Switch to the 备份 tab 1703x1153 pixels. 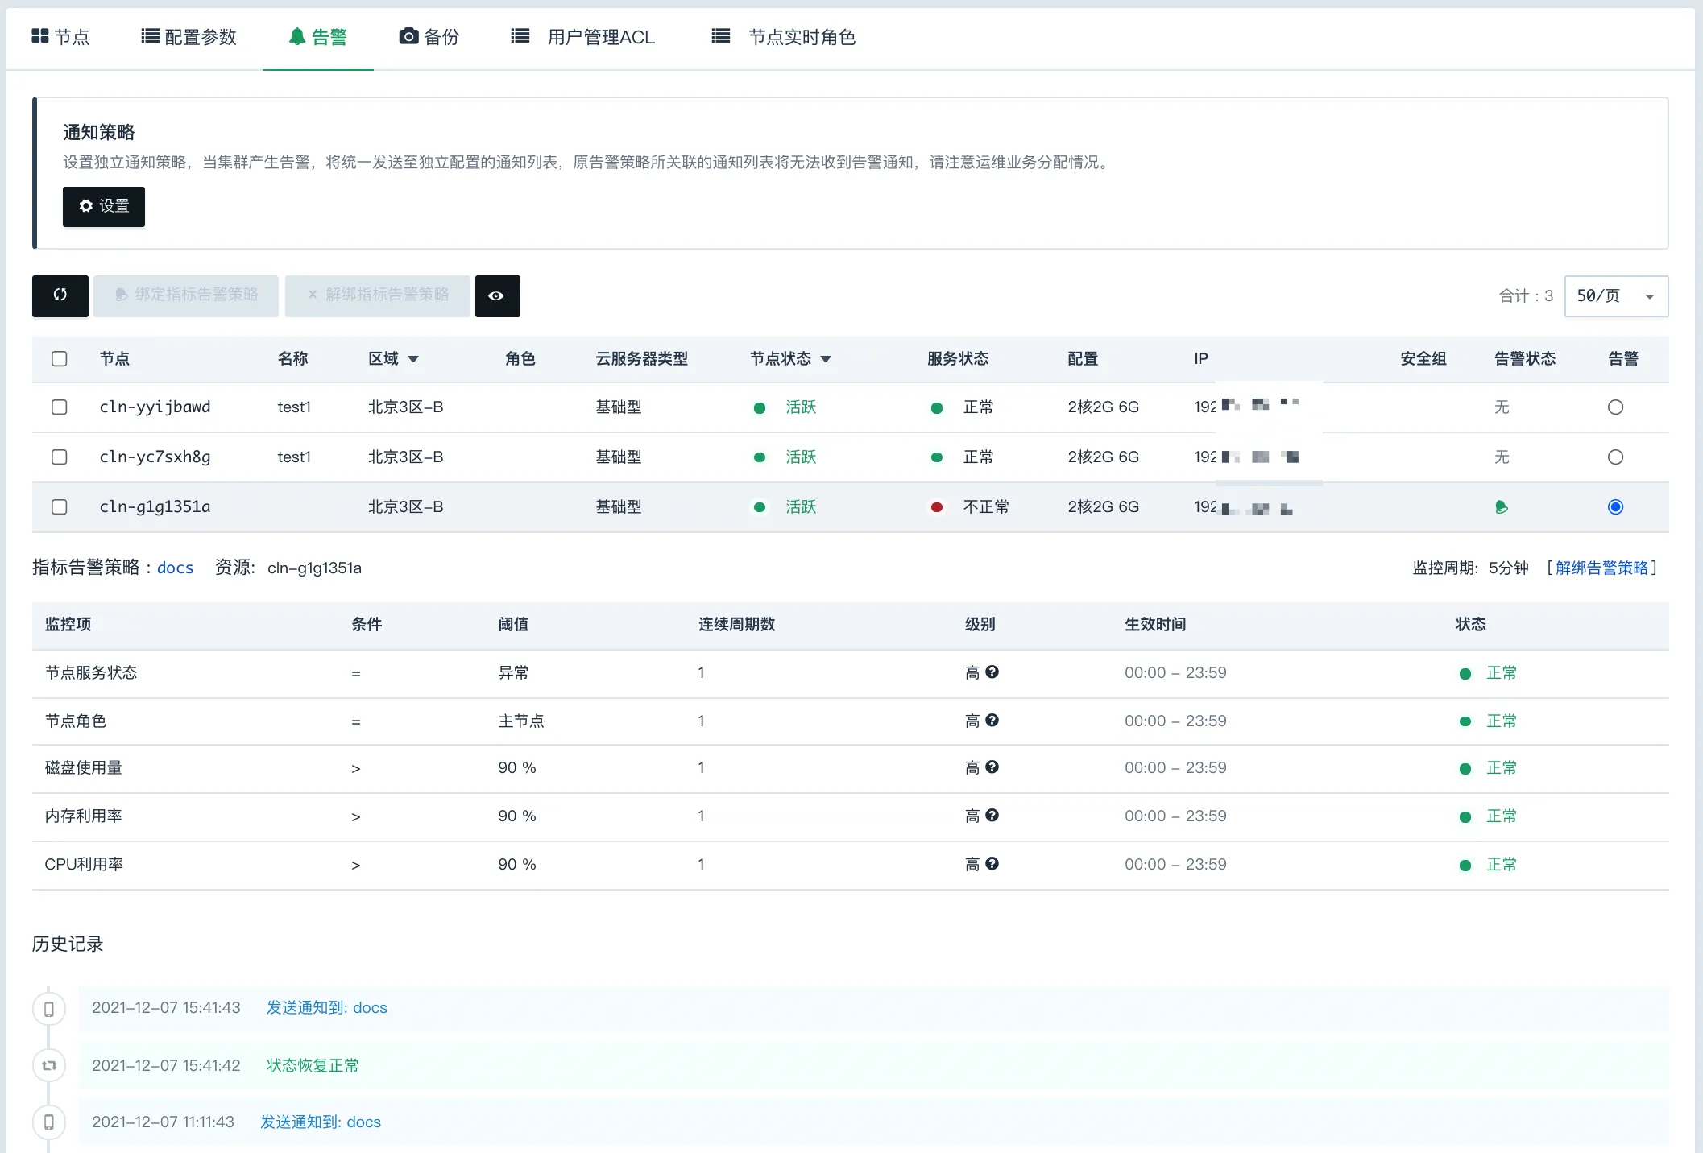(429, 37)
